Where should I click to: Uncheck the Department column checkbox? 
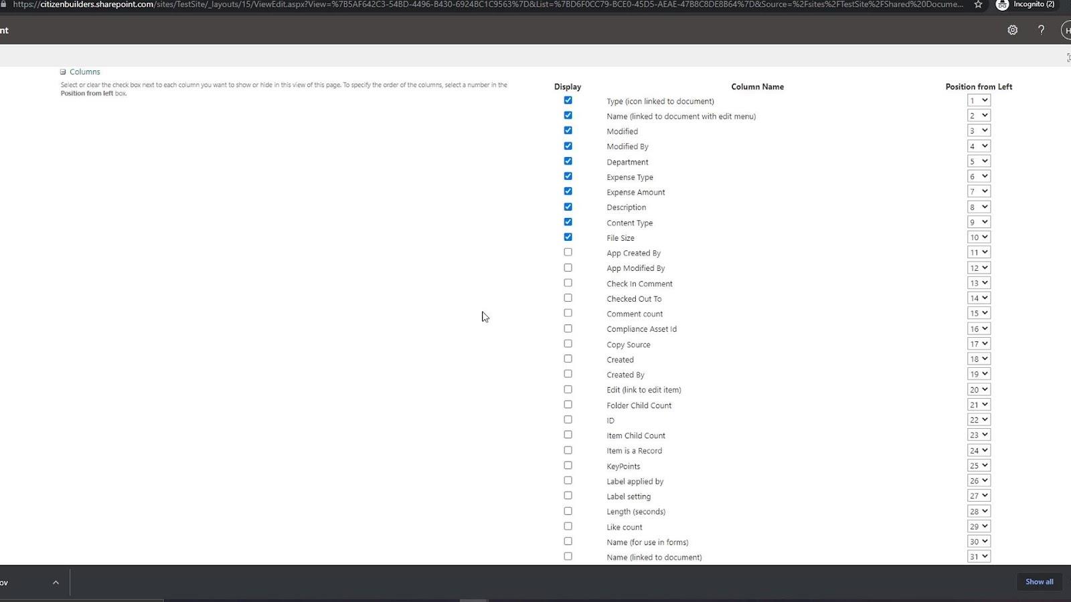[x=568, y=161]
